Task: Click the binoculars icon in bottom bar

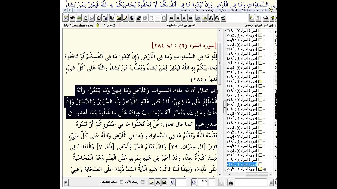Action: pyautogui.click(x=231, y=182)
